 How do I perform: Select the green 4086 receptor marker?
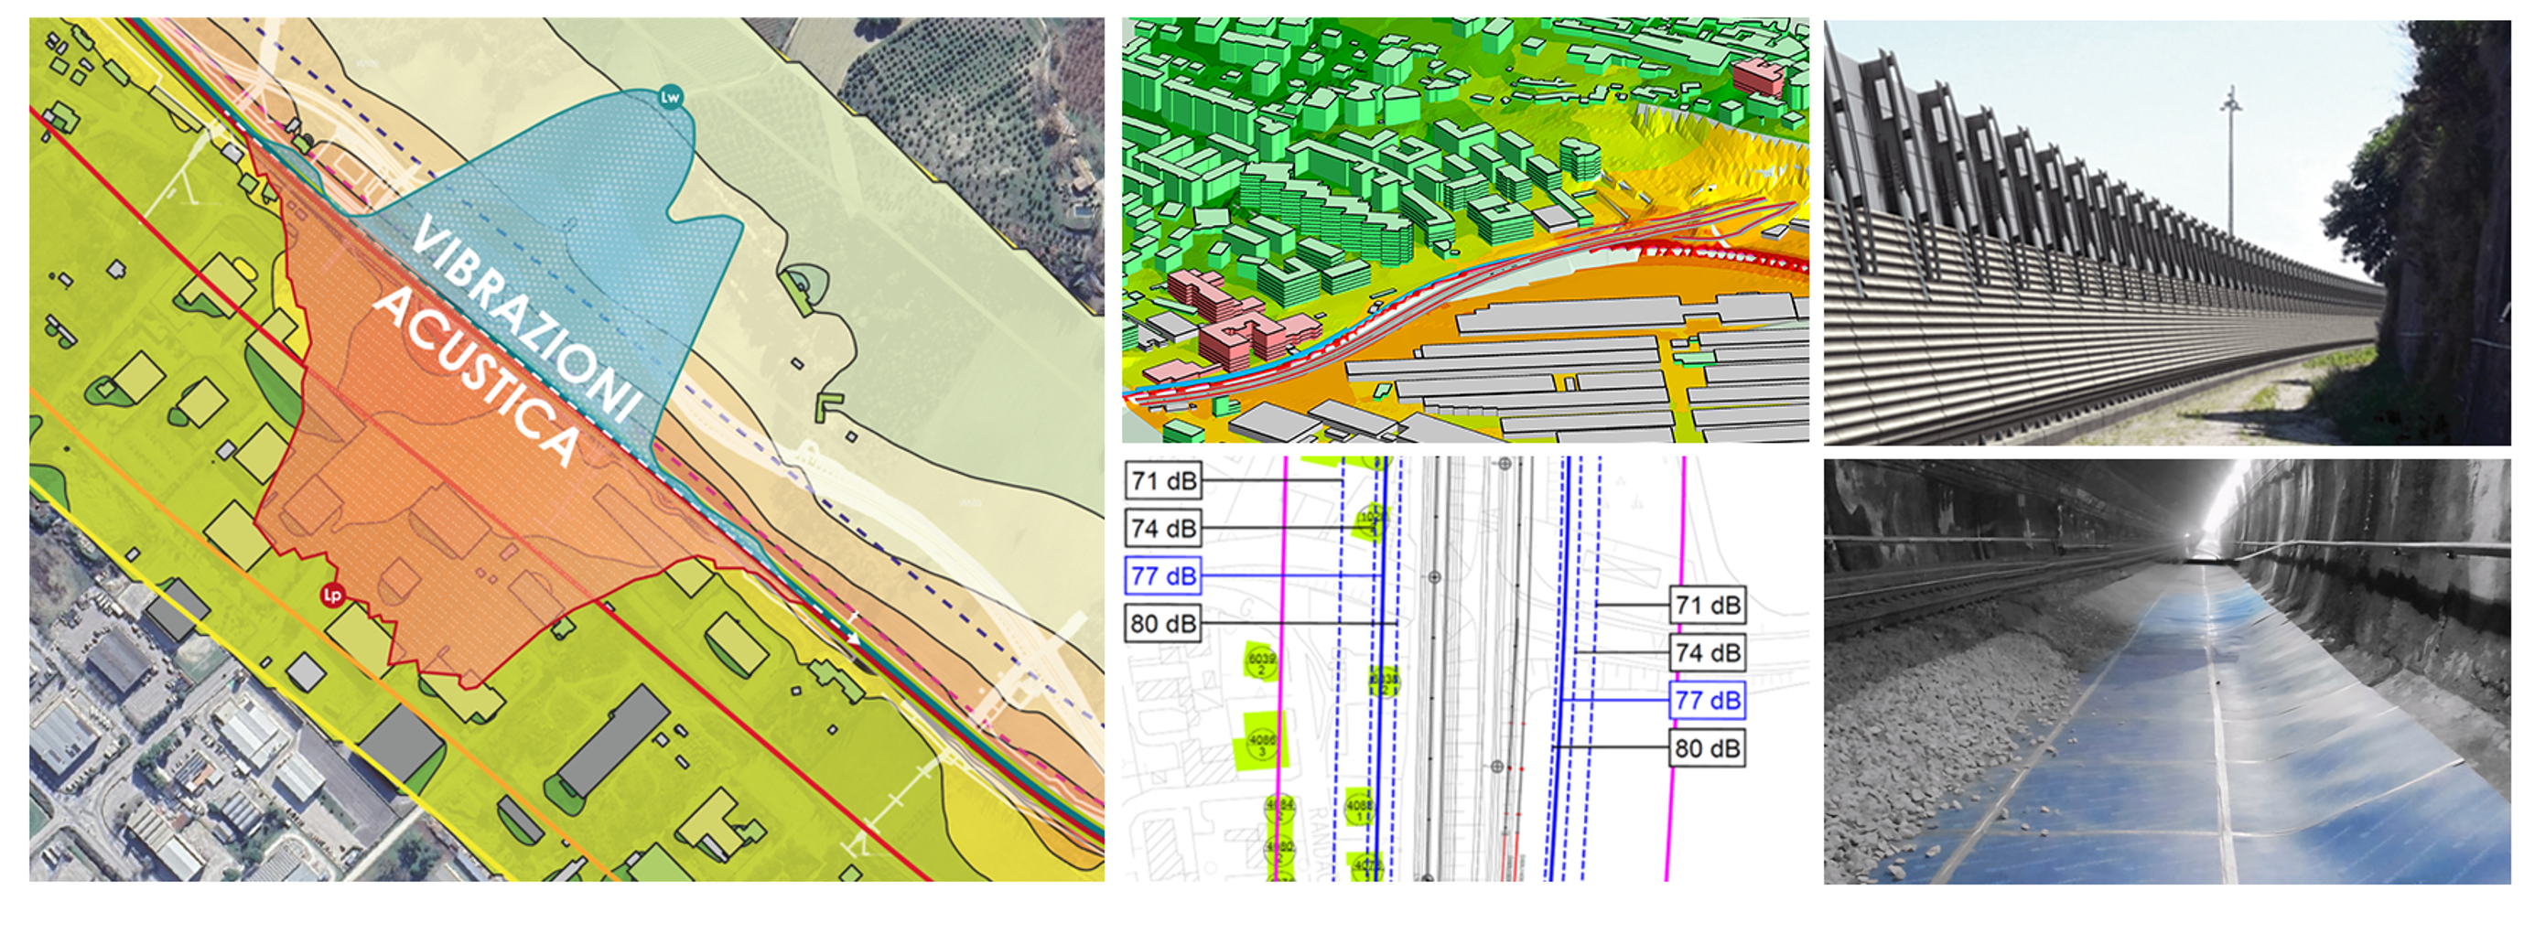click(1262, 744)
